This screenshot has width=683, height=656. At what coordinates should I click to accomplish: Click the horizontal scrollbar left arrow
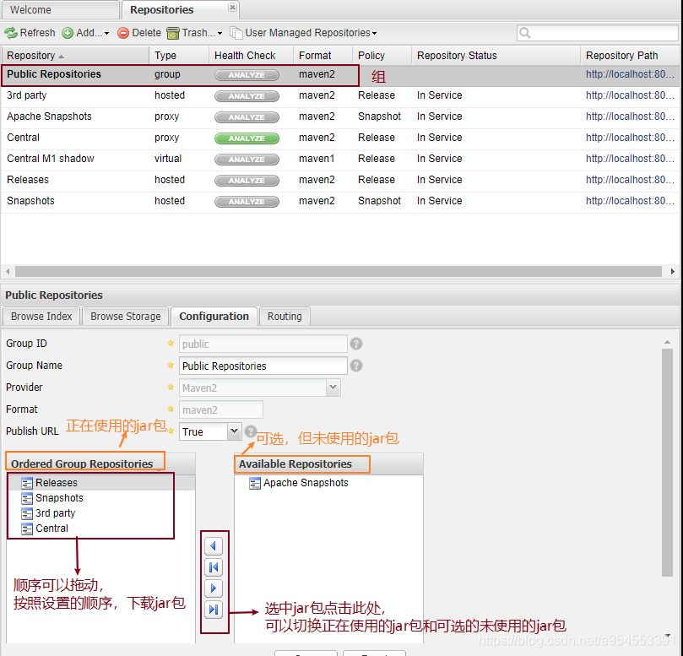pyautogui.click(x=8, y=271)
